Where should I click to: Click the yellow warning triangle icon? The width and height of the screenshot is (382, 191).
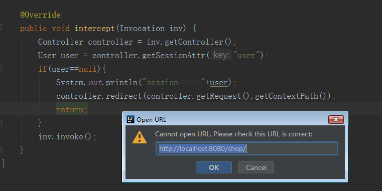click(x=140, y=137)
